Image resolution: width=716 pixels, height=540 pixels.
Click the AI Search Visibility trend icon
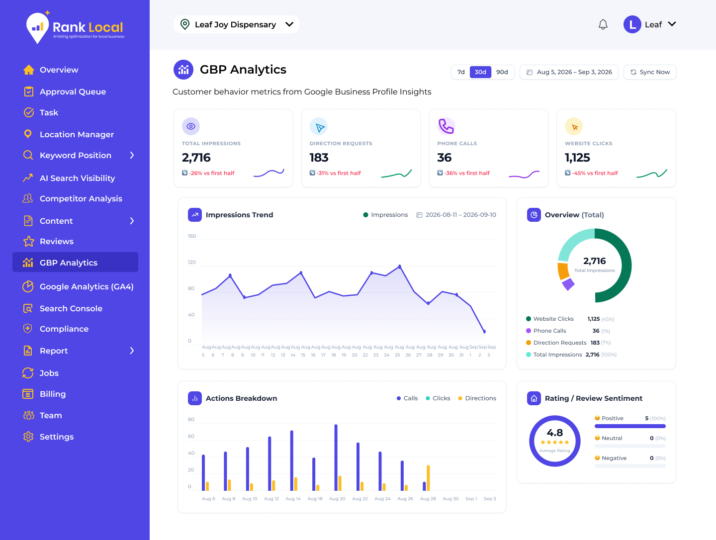(28, 178)
